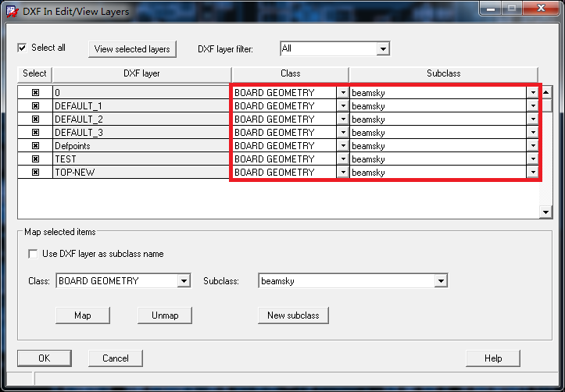Click the DXF In title bar icon
565x392 pixels.
tap(13, 12)
